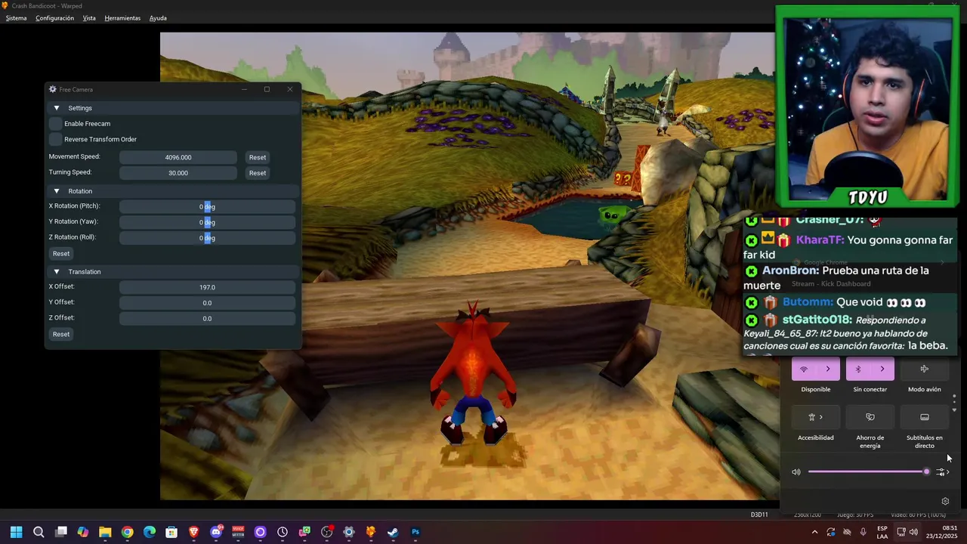The image size is (967, 544).
Task: Mute volume via speaker icon in quick settings
Action: coord(796,472)
